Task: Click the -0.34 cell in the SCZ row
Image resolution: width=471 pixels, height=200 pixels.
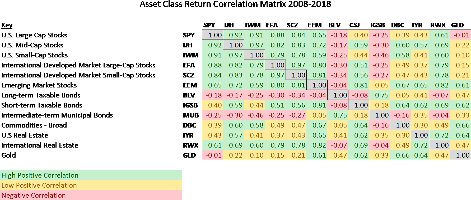Action: (x=338, y=75)
